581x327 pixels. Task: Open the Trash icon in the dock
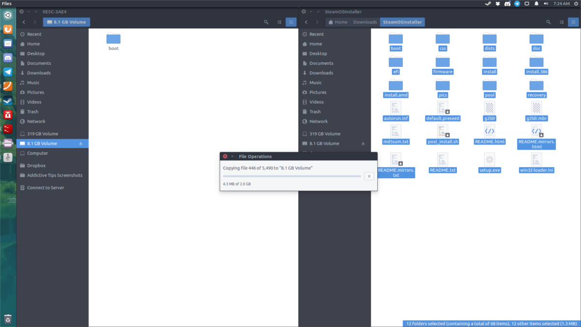point(8,319)
